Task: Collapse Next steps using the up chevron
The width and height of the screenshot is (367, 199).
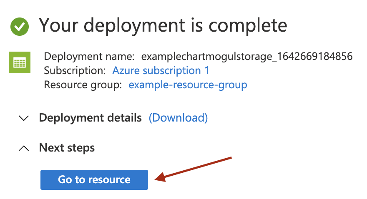Action: (24, 148)
